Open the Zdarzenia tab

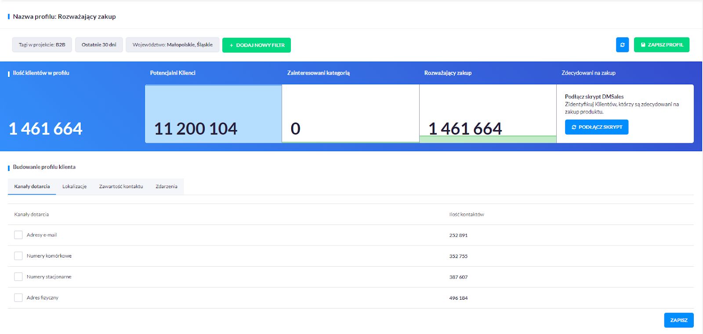pos(167,186)
